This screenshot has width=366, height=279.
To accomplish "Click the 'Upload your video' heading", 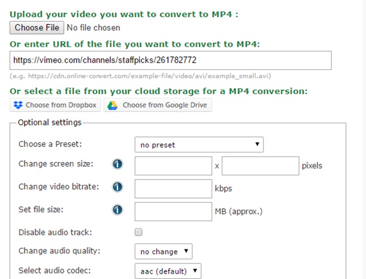I will pyautogui.click(x=124, y=15).
